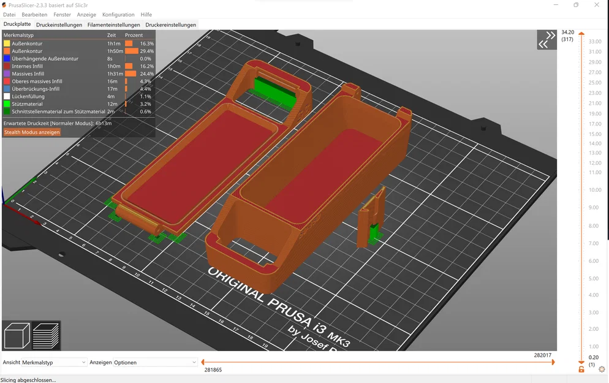
Task: Click the collapse sidebar double-arrow icon
Action: coord(547,40)
